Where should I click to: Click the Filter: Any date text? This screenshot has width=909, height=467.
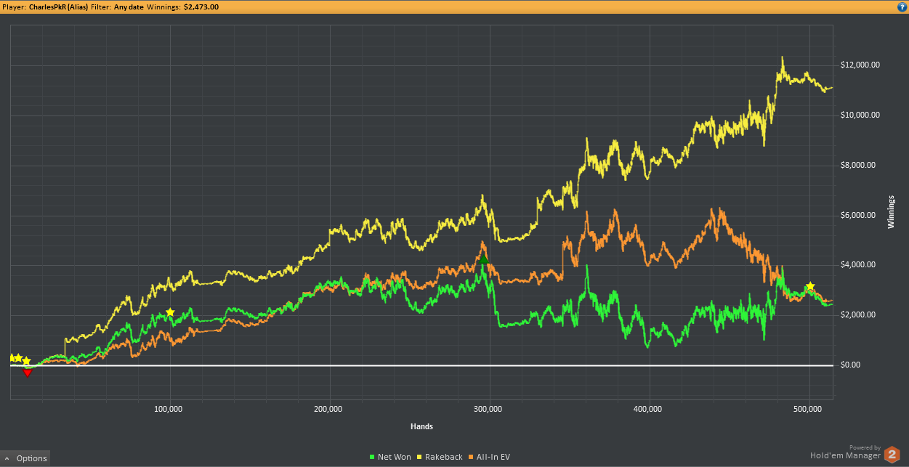click(x=118, y=7)
